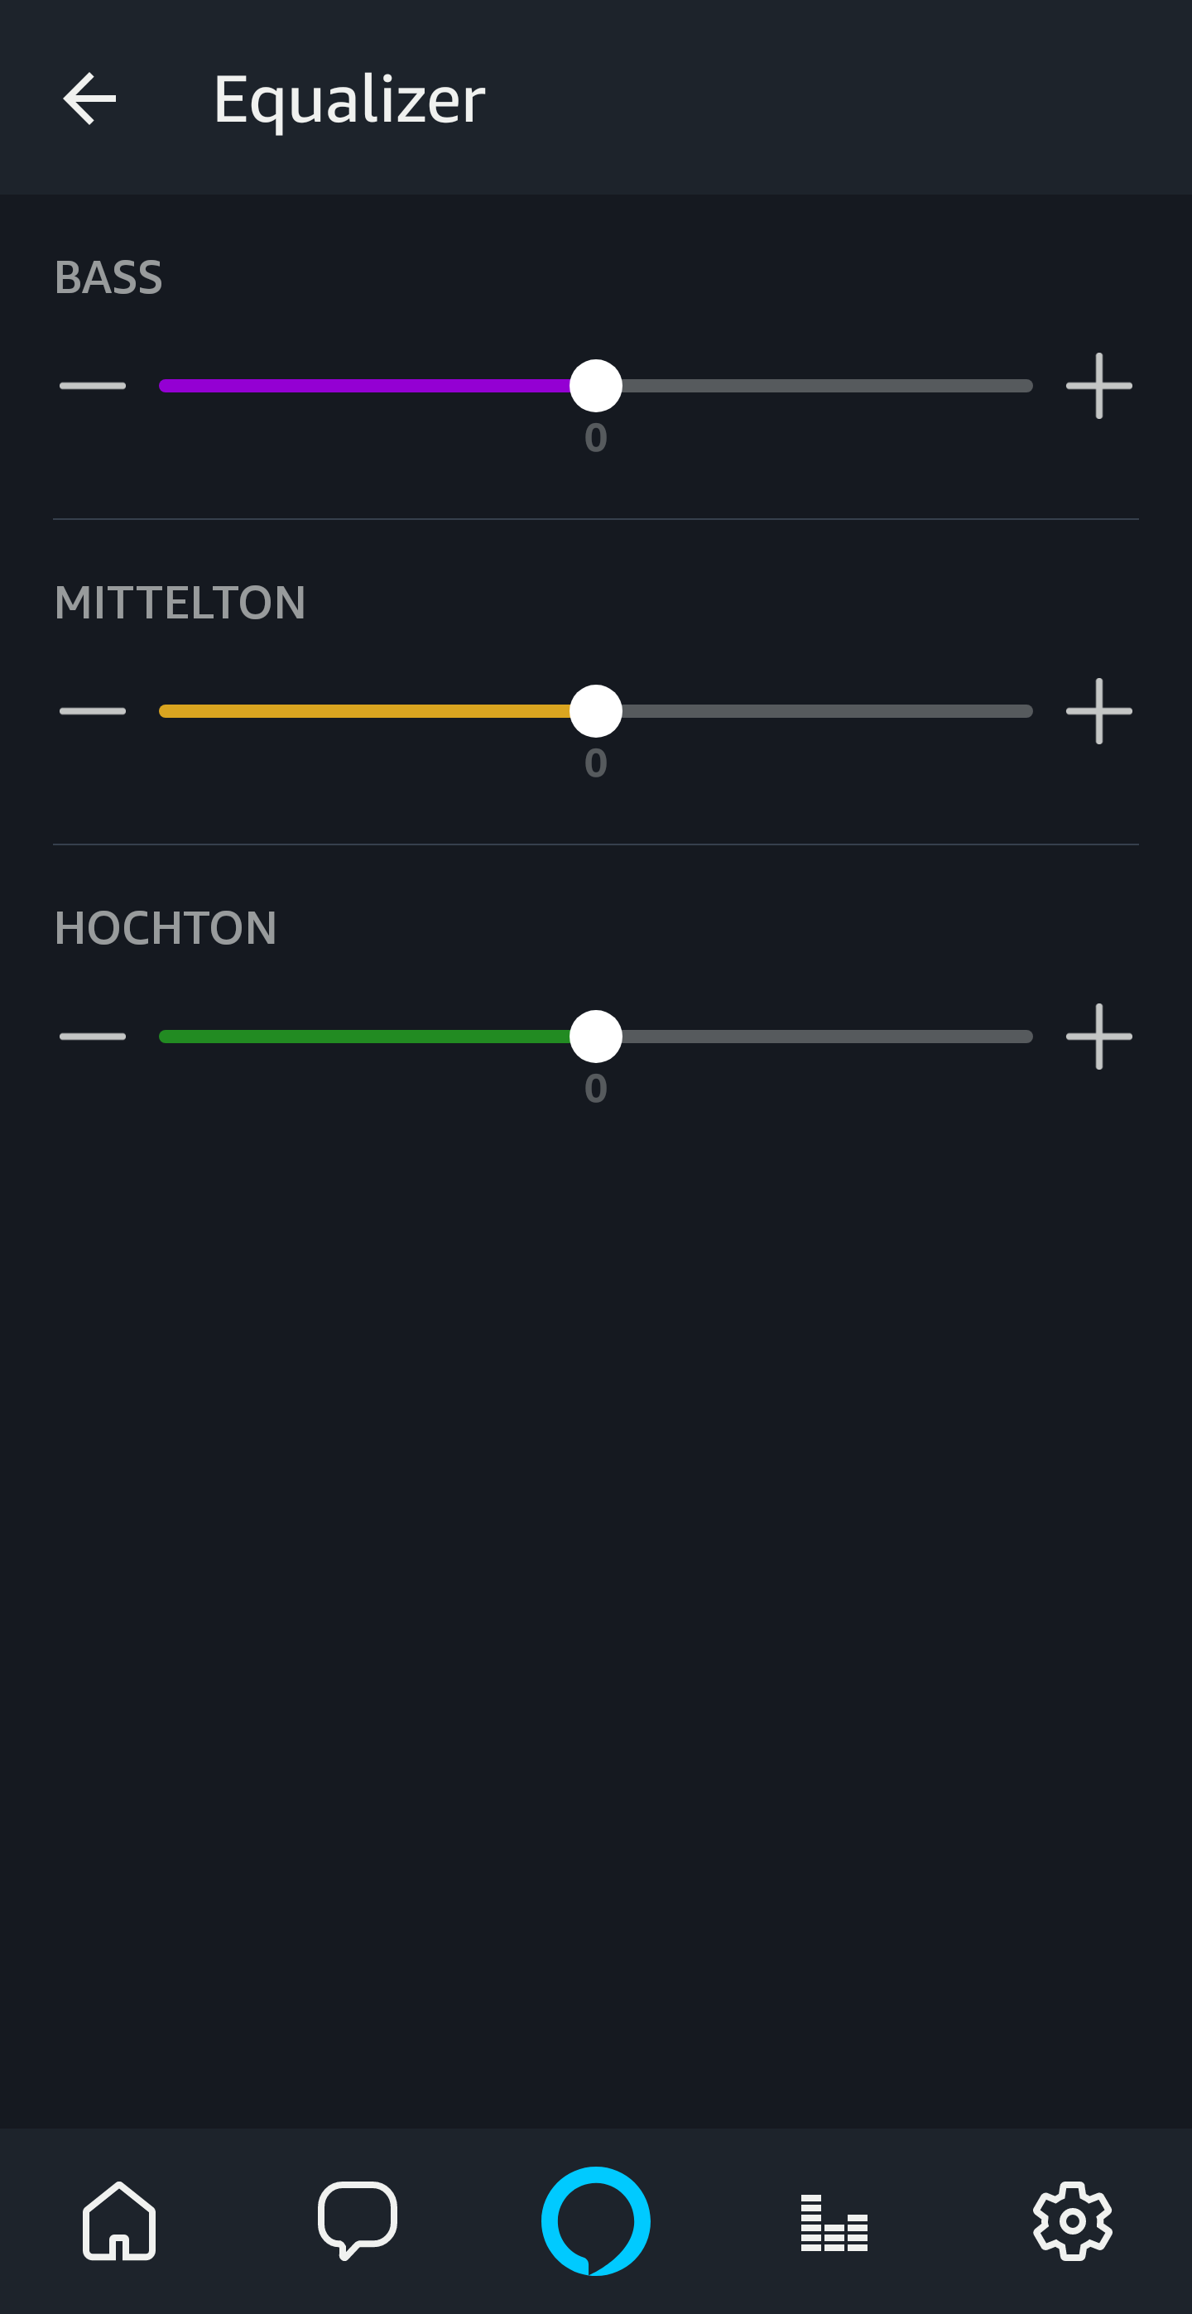Click the gray part of Bass slider

(x=826, y=387)
